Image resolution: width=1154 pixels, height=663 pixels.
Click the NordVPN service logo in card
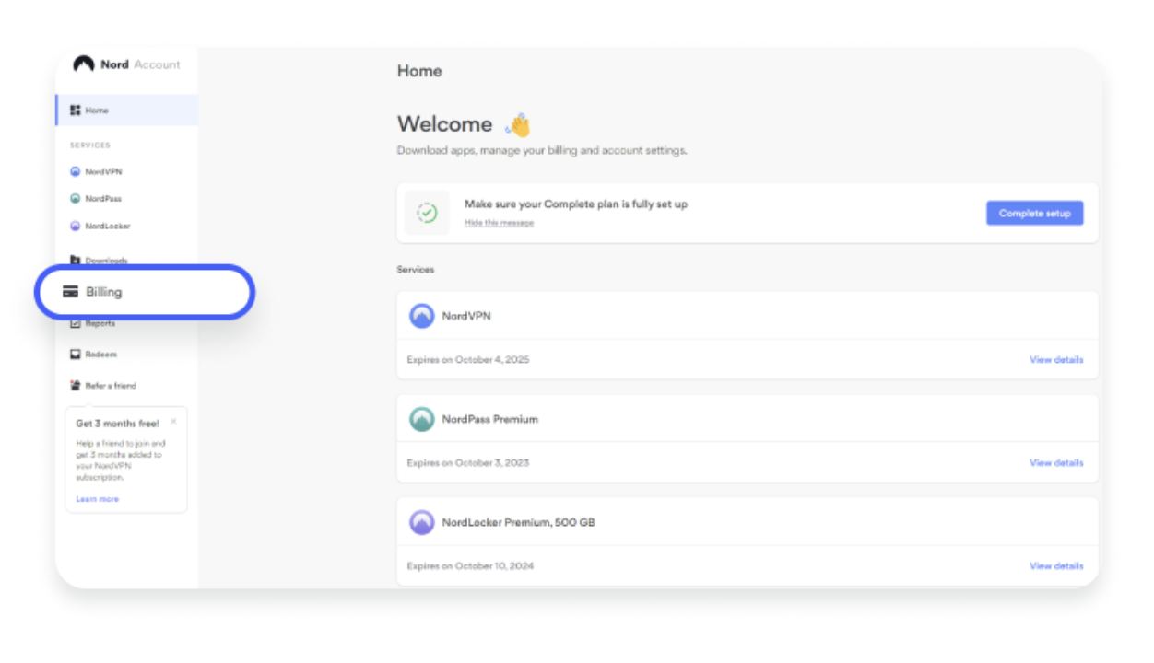click(421, 316)
